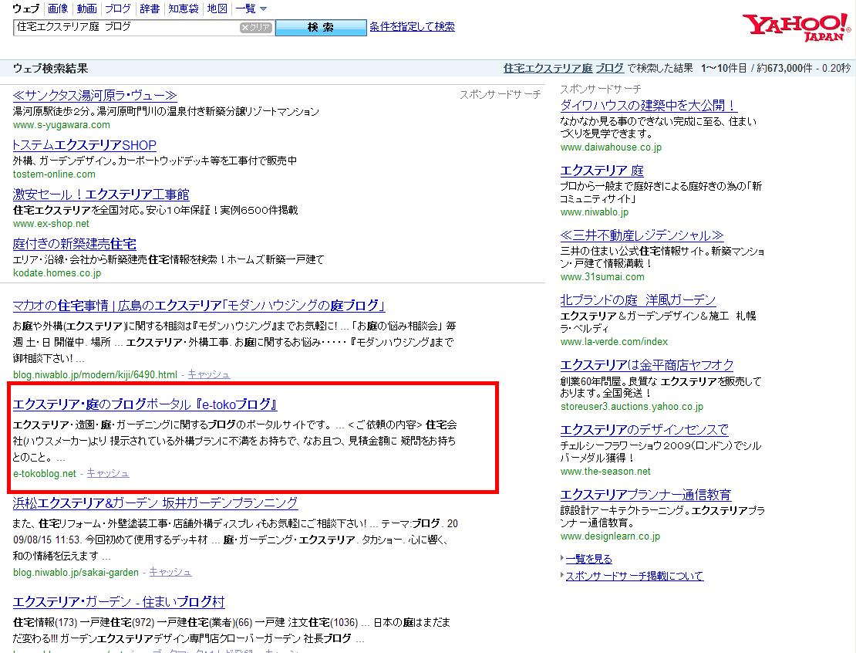This screenshot has height=653, width=856.
Task: Open the 知恵袋 search tab
Action: [183, 8]
